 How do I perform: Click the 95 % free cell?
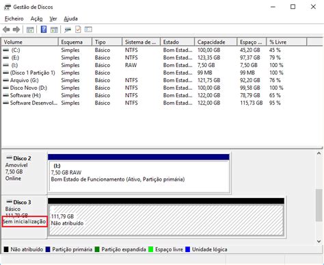click(x=275, y=103)
